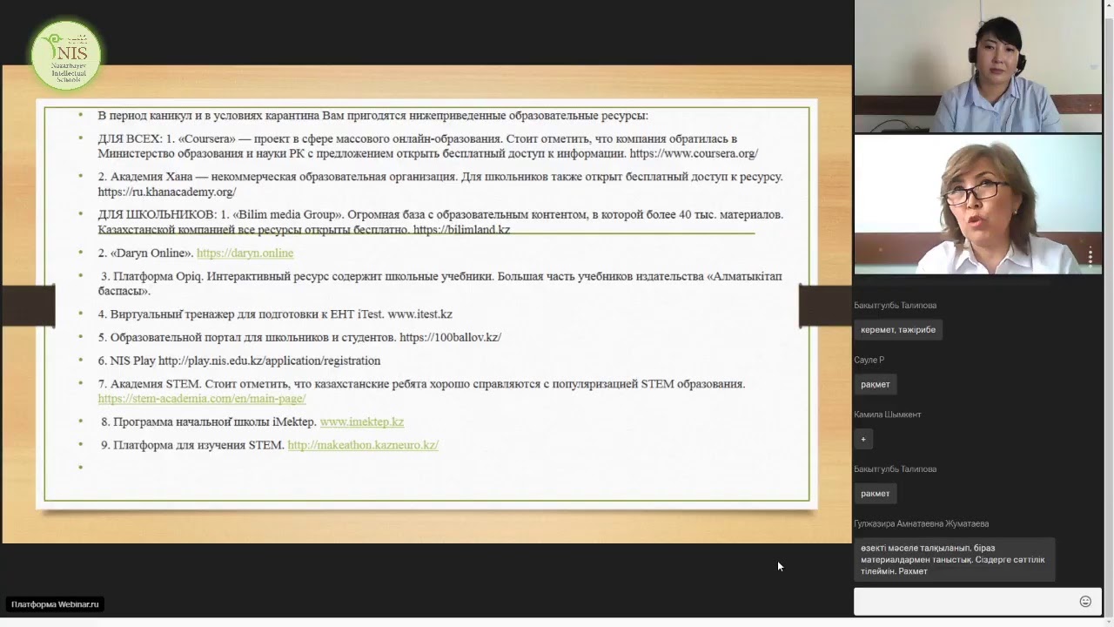1114x627 pixels.
Task: Click the long message from Гулжазира Жуматаева
Action: (954, 560)
